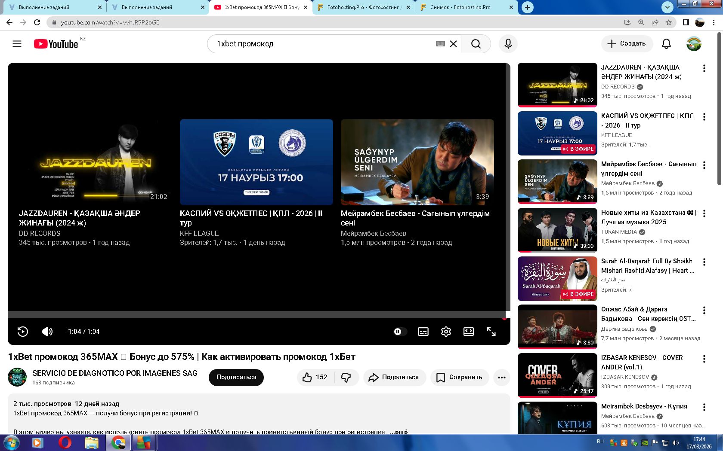Open options for JAZZDAUREN sidebar video
The image size is (723, 451).
pos(704,68)
